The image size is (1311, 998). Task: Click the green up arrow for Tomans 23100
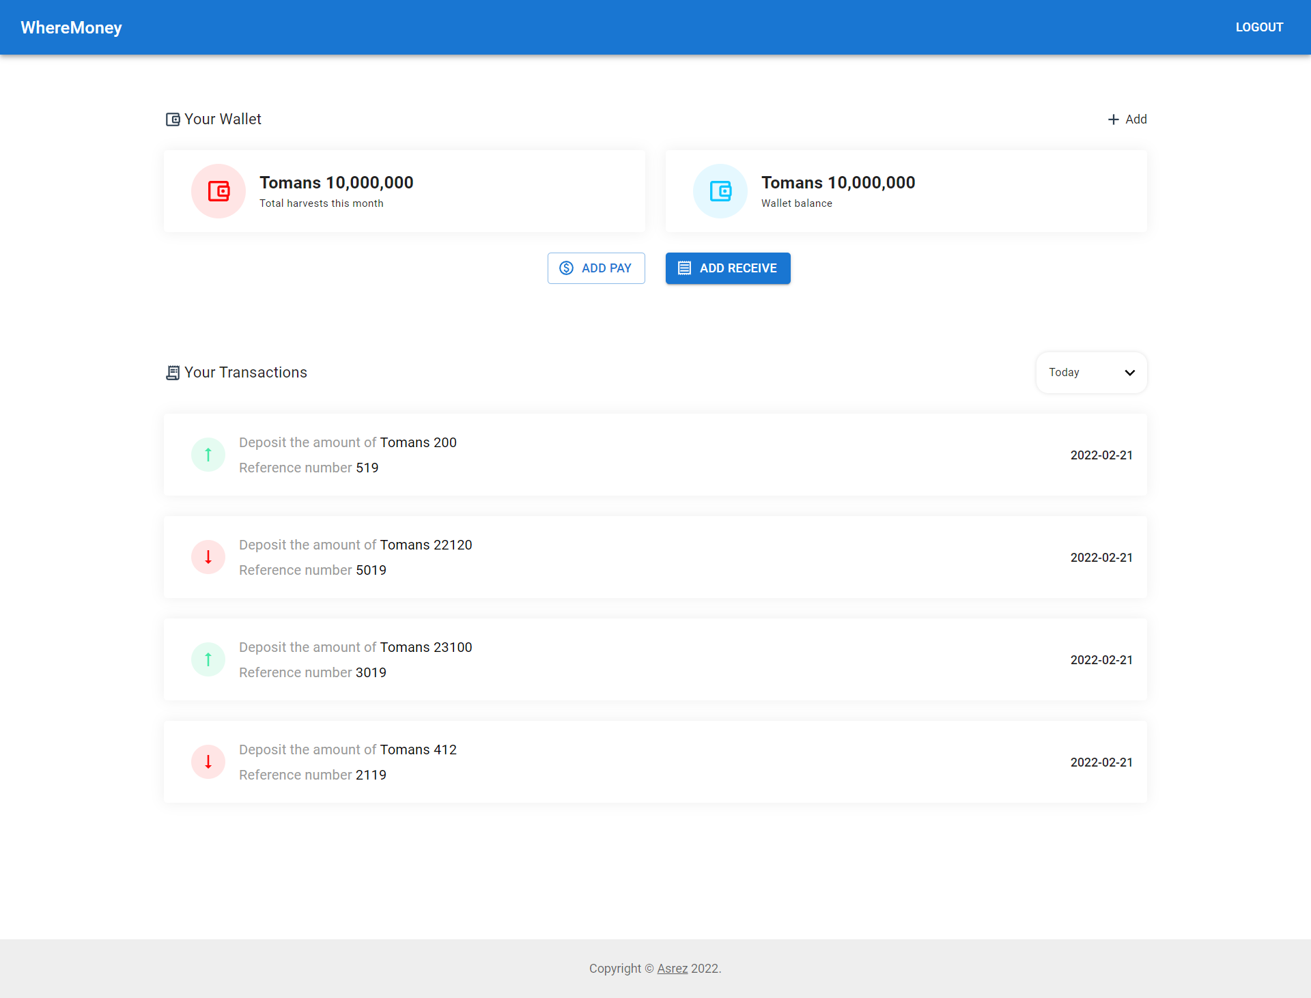[x=208, y=659]
